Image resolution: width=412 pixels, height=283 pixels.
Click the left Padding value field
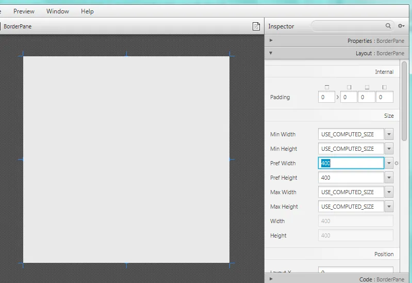click(384, 97)
